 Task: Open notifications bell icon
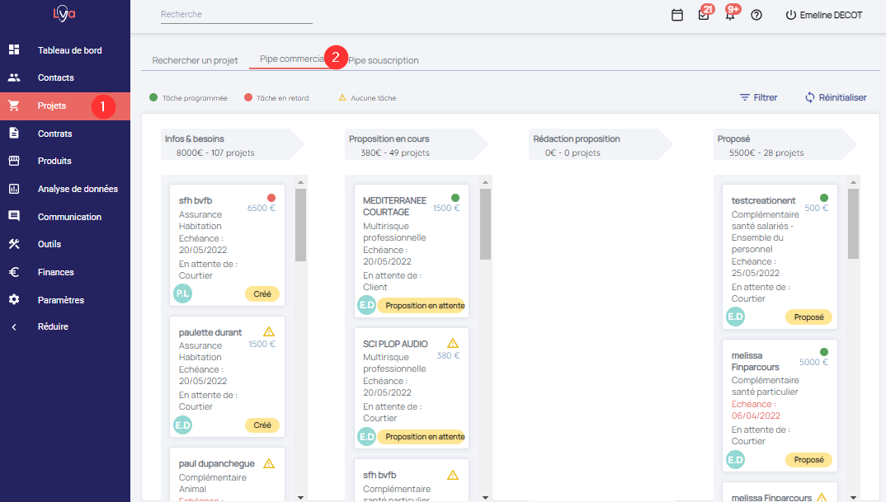pyautogui.click(x=730, y=15)
